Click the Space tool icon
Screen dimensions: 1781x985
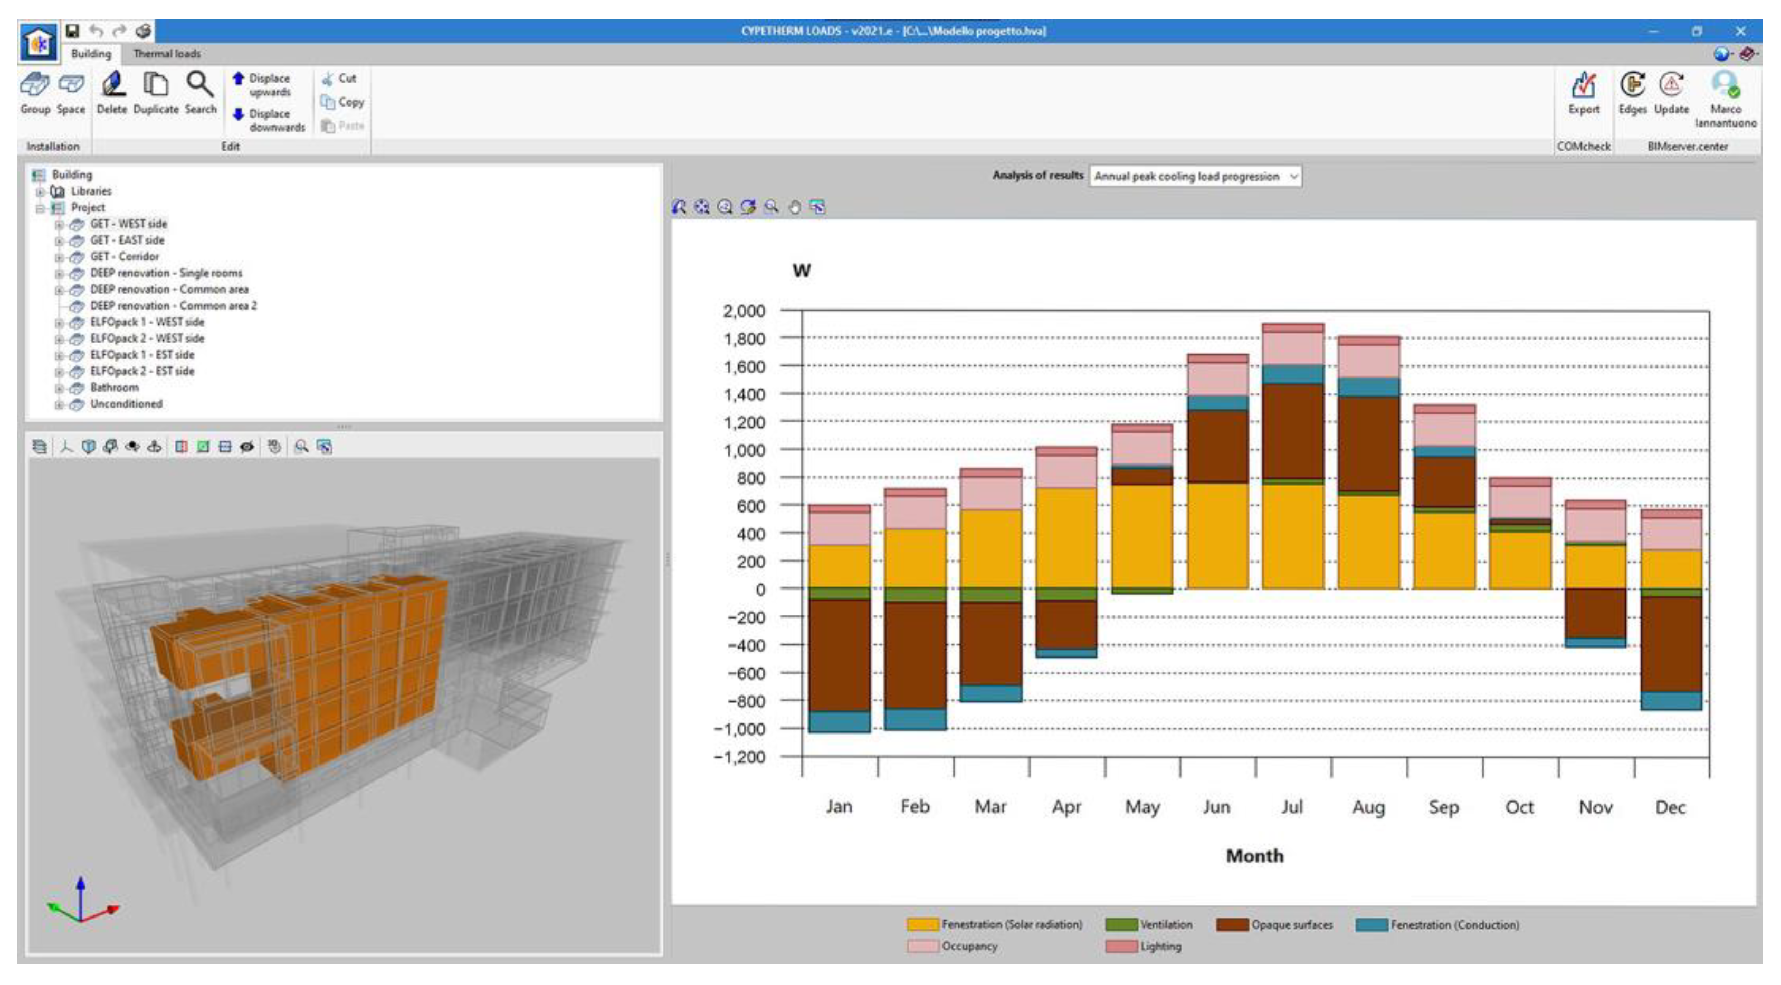click(71, 85)
